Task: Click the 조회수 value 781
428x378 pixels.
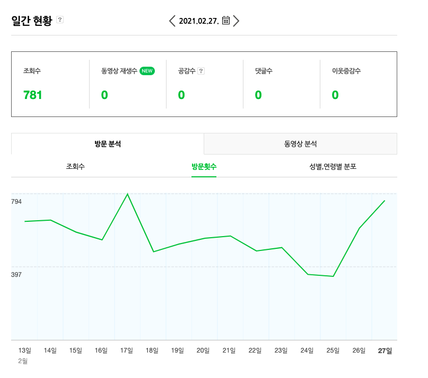Action: (x=33, y=95)
